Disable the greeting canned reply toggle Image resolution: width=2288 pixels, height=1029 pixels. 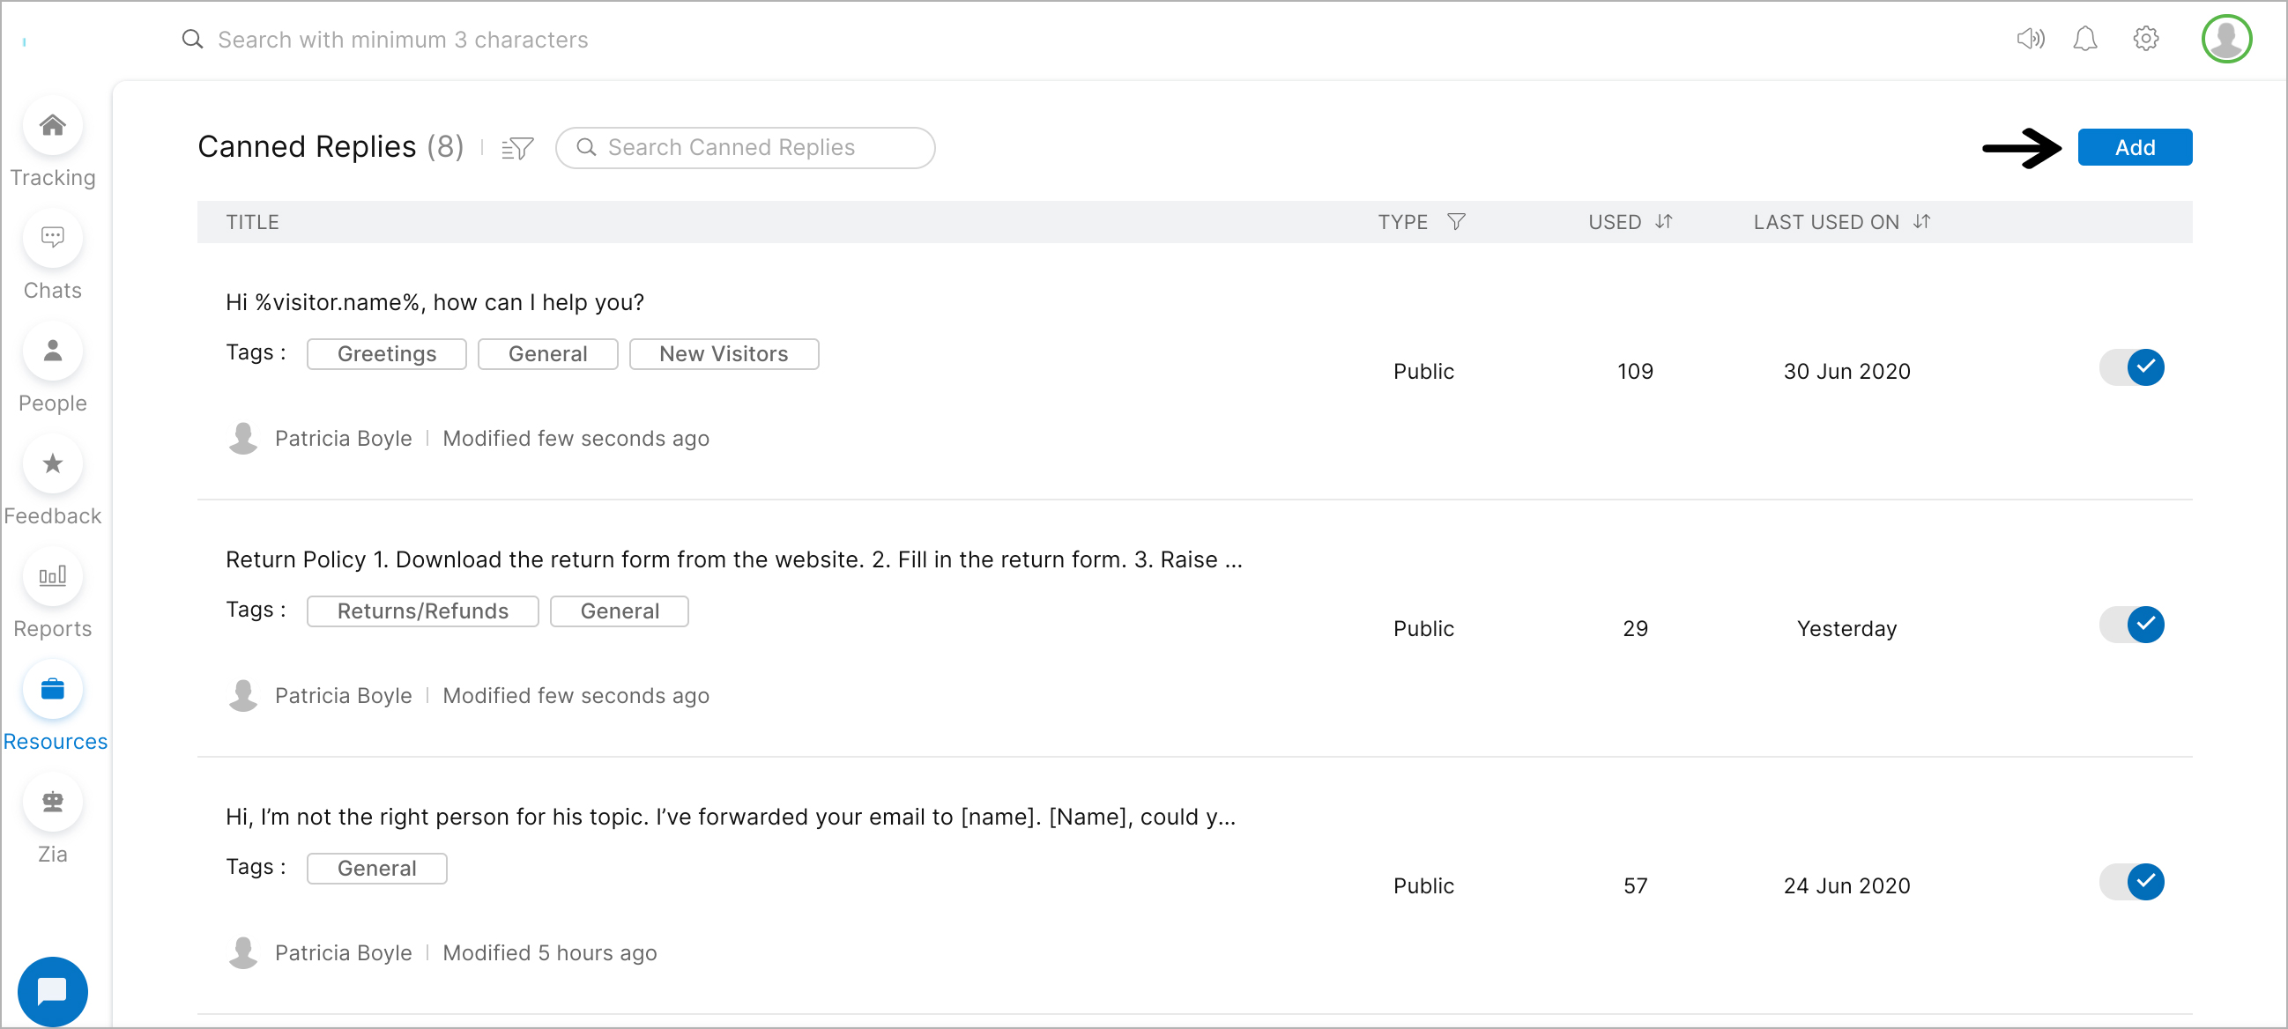click(2132, 367)
